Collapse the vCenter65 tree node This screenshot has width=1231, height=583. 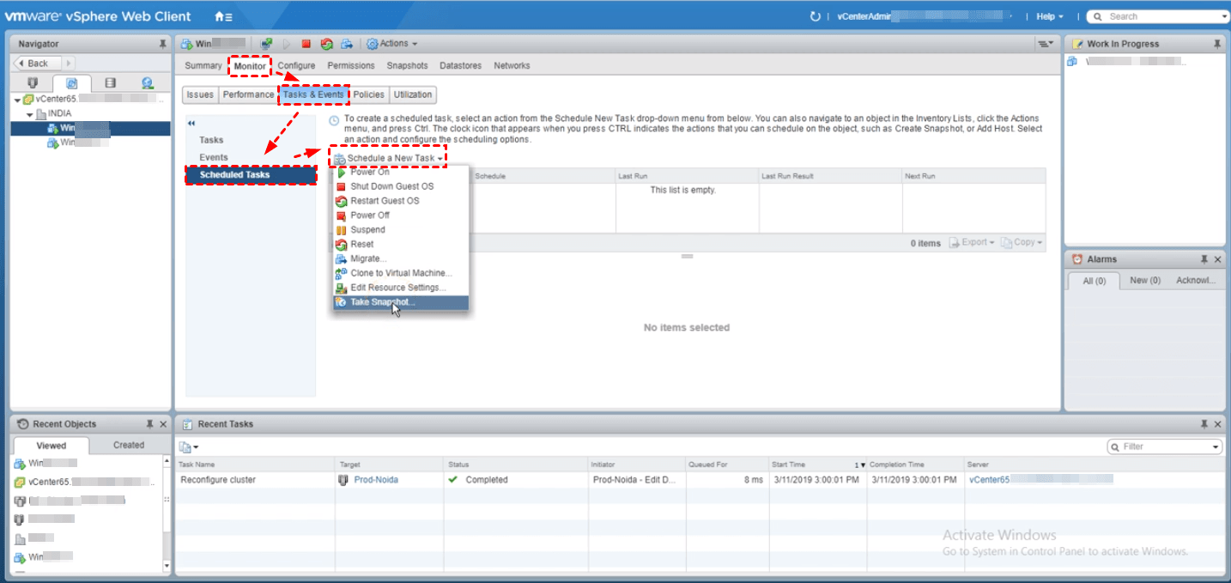coord(17,99)
